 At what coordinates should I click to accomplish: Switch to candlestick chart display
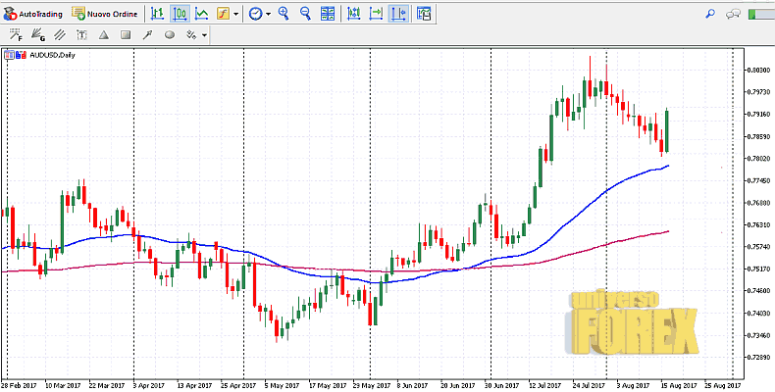point(180,14)
